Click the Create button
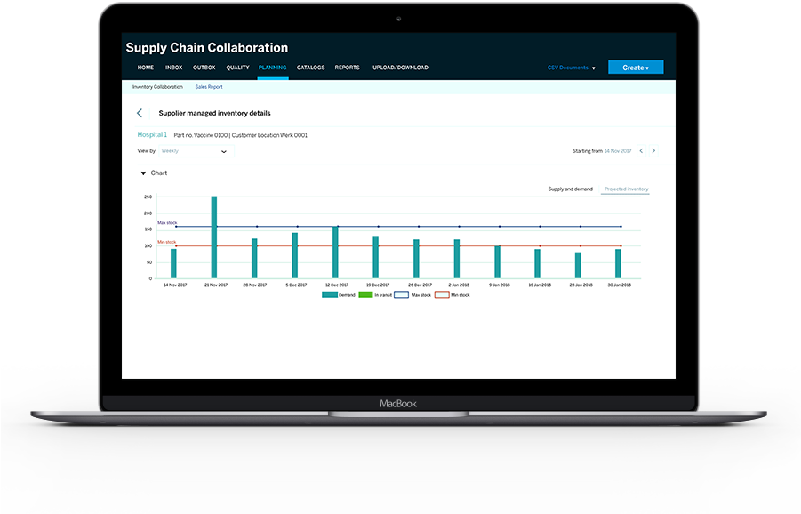The image size is (801, 514). pos(635,68)
